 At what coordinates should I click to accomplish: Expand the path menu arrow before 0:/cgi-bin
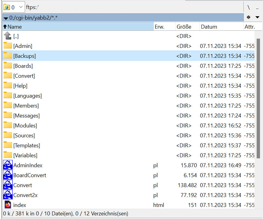click(x=6, y=18)
